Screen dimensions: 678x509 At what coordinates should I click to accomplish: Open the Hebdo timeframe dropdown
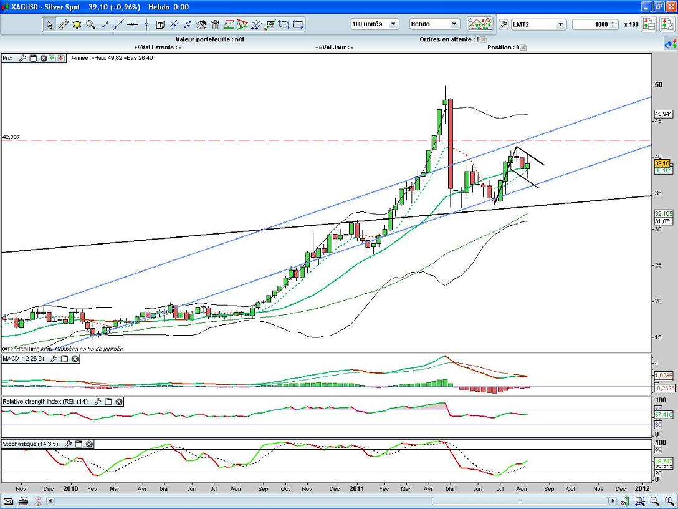454,24
